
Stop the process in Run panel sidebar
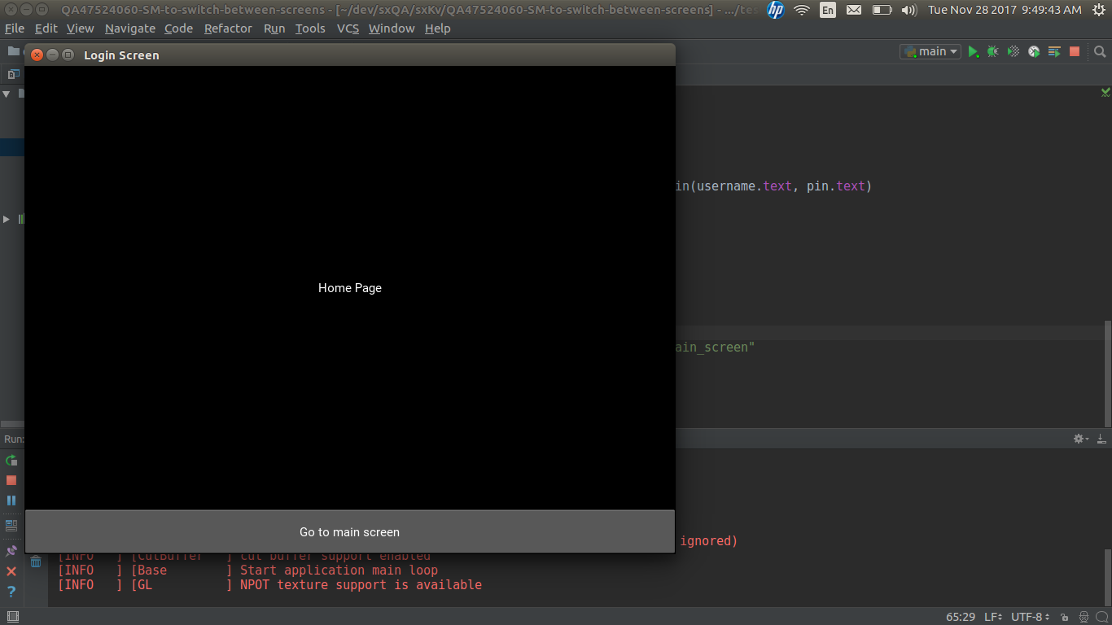click(x=11, y=481)
